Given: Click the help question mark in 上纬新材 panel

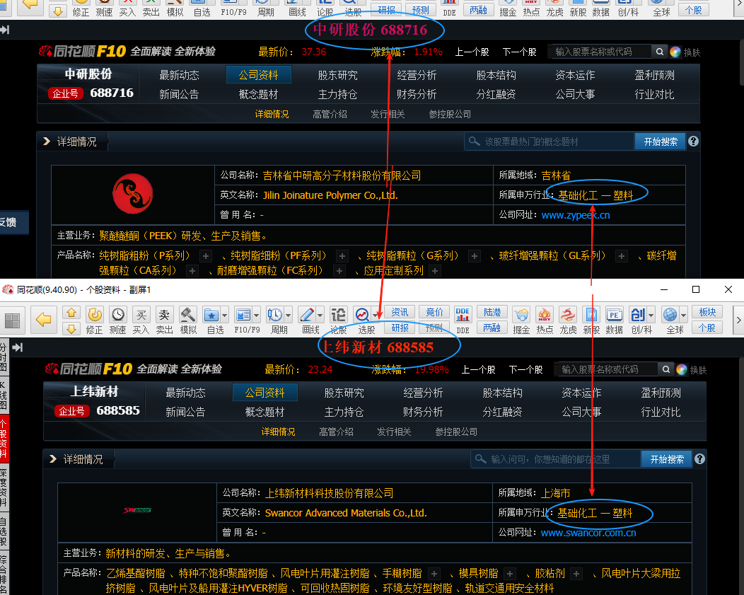Looking at the screenshot, I should (x=699, y=459).
